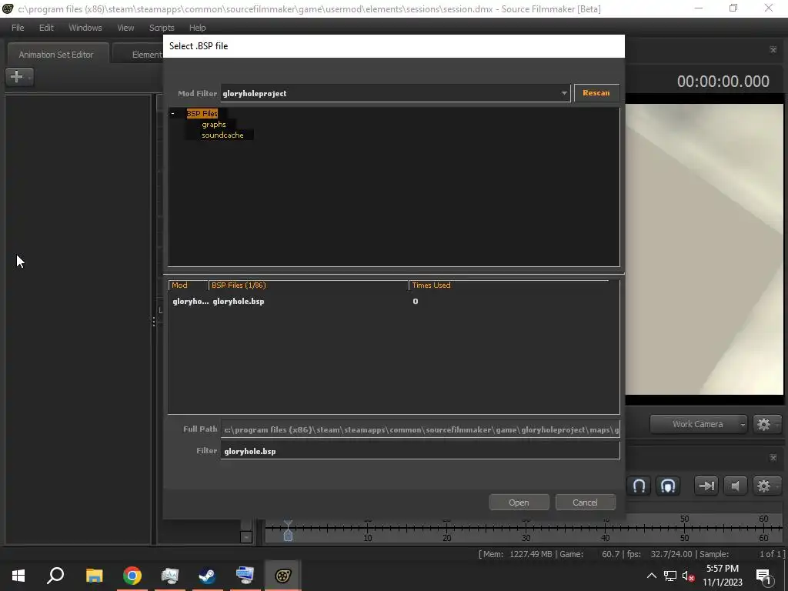Image resolution: width=788 pixels, height=591 pixels.
Task: Toggle the snap-to-frame magnet with box icon
Action: 668,486
